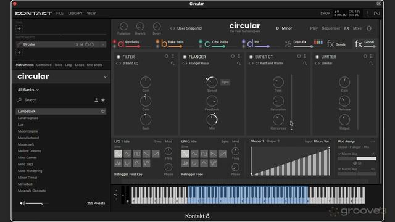Toggle the FILTER module power
395x222 pixels.
point(118,57)
